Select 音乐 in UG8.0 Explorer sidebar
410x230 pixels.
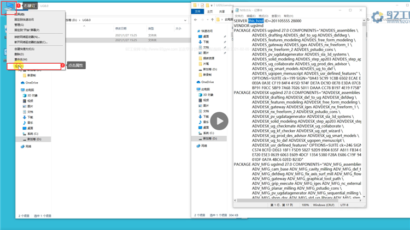point(28,123)
